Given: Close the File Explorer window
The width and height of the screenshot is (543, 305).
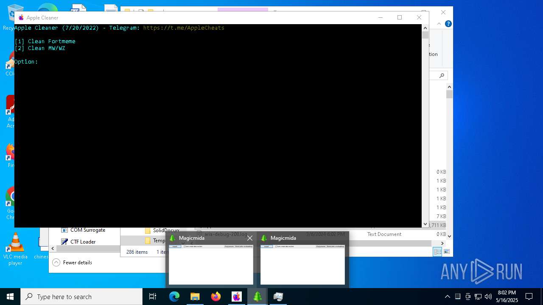Looking at the screenshot, I should click(443, 12).
